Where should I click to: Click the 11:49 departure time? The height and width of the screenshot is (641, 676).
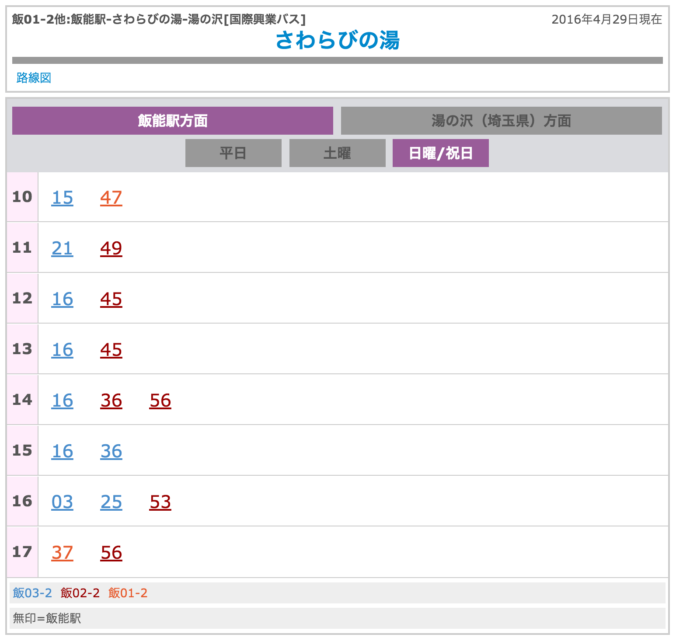click(111, 248)
